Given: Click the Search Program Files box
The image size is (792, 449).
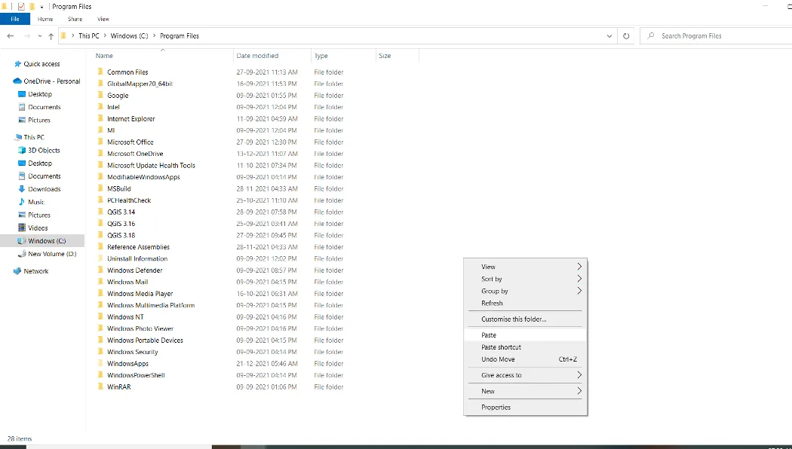Looking at the screenshot, I should 716,36.
